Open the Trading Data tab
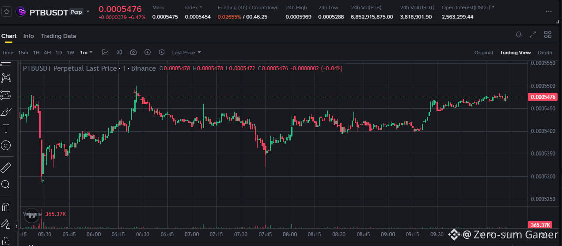The width and height of the screenshot is (562, 246). click(x=58, y=36)
